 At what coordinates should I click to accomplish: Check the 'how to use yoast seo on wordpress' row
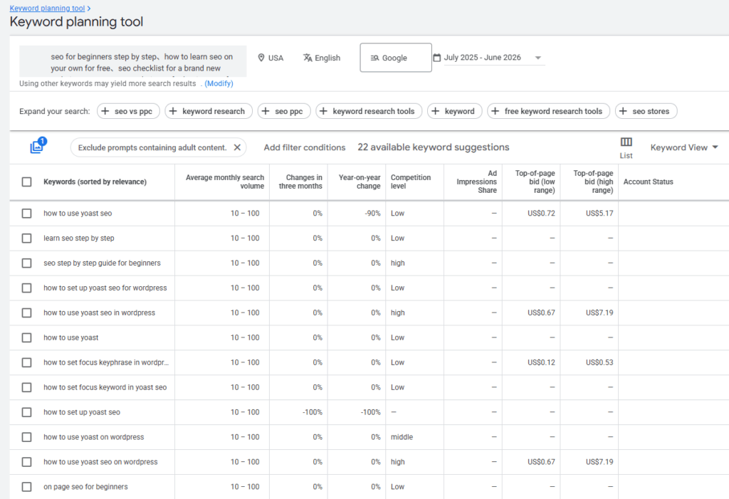tap(27, 462)
